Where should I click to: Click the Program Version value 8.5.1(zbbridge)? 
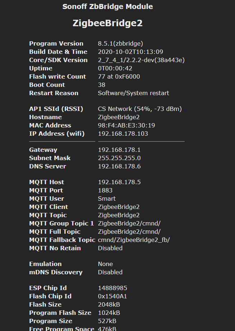[120, 43]
